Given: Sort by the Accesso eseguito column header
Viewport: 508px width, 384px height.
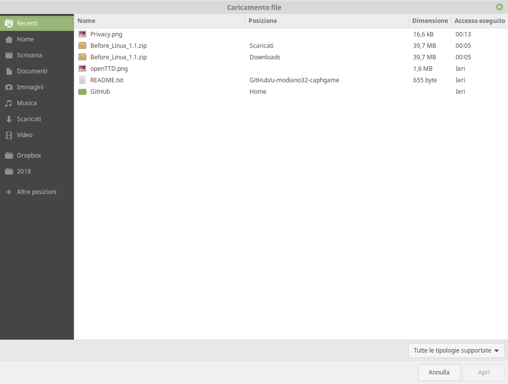Looking at the screenshot, I should pos(480,21).
